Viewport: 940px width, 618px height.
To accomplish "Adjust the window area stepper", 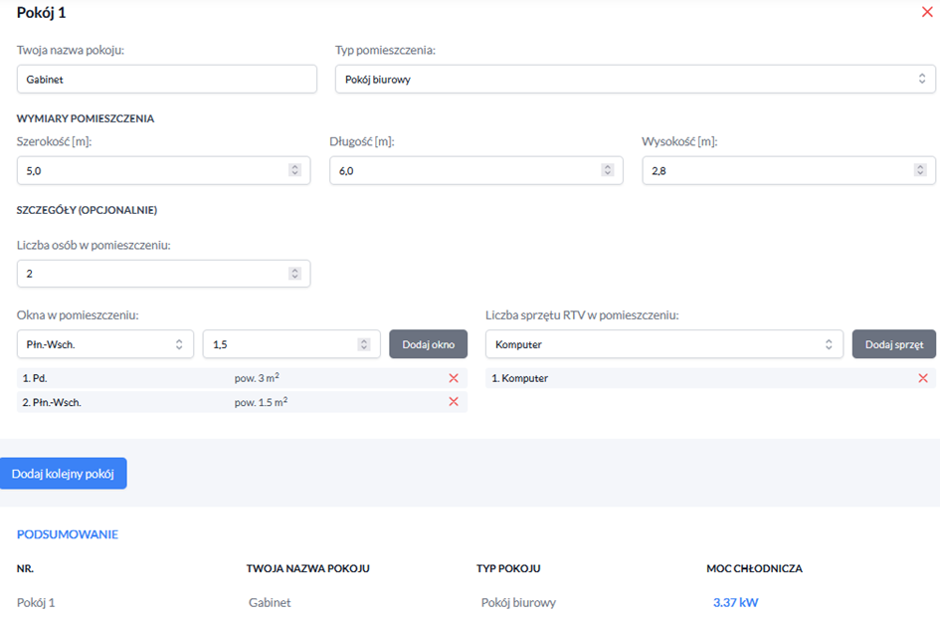I will click(x=364, y=344).
